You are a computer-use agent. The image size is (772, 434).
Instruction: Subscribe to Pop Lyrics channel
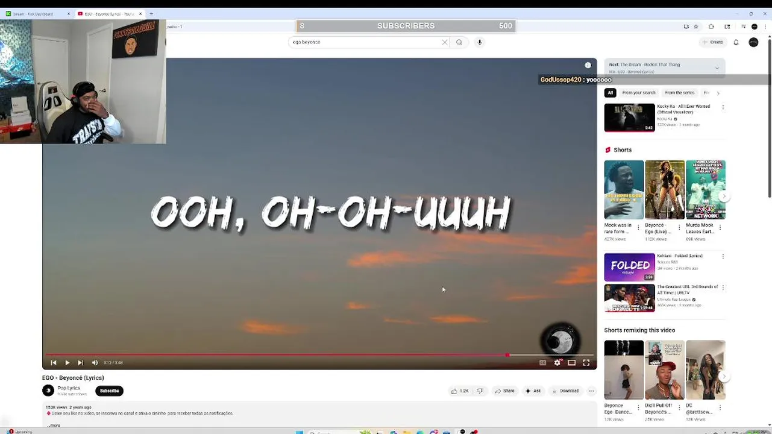click(109, 391)
